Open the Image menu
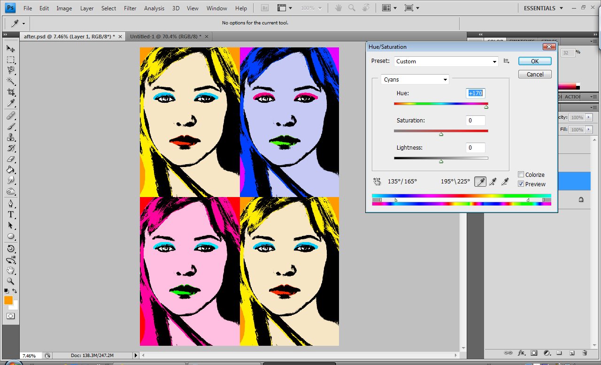Viewport: 601px width, 365px height. click(64, 8)
